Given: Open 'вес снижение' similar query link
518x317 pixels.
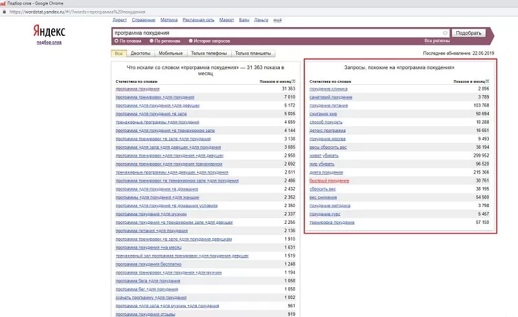Looking at the screenshot, I should click(x=323, y=197).
